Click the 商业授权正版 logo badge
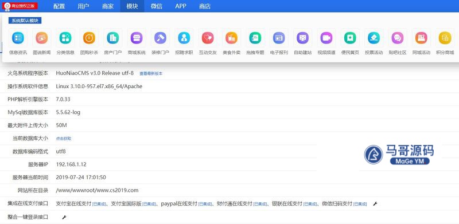This screenshot has height=224, width=459. click(20, 6)
